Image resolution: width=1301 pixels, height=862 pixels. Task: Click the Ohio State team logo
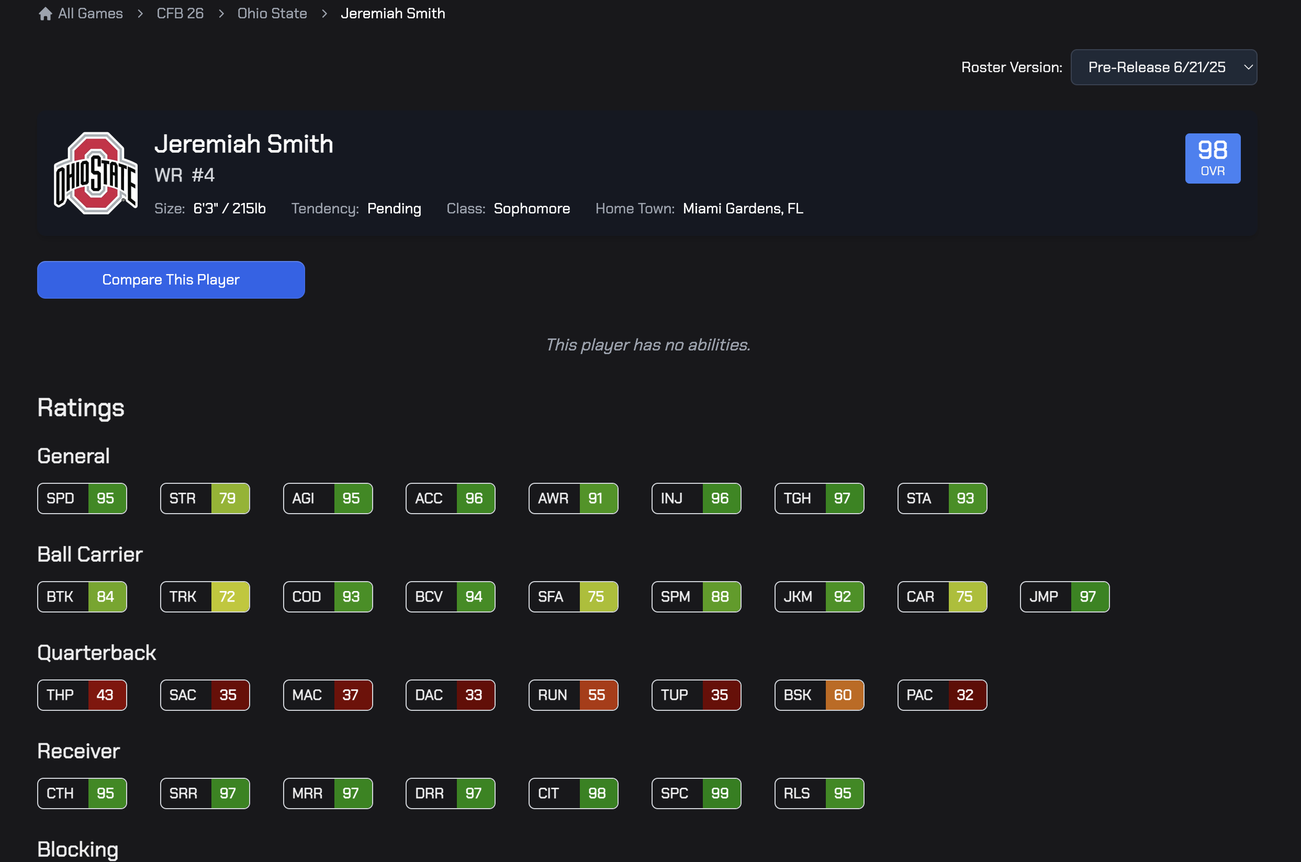pos(96,173)
